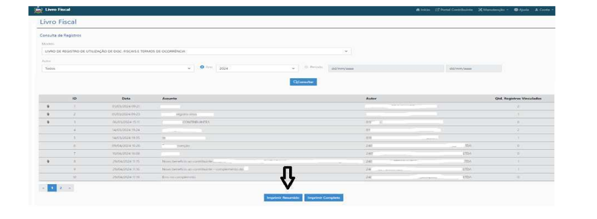Select the Ano radio button

coord(202,67)
